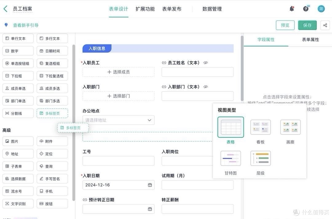Switch to the 表单设计 tab
Viewport: 332px width, 219px height.
click(x=118, y=9)
